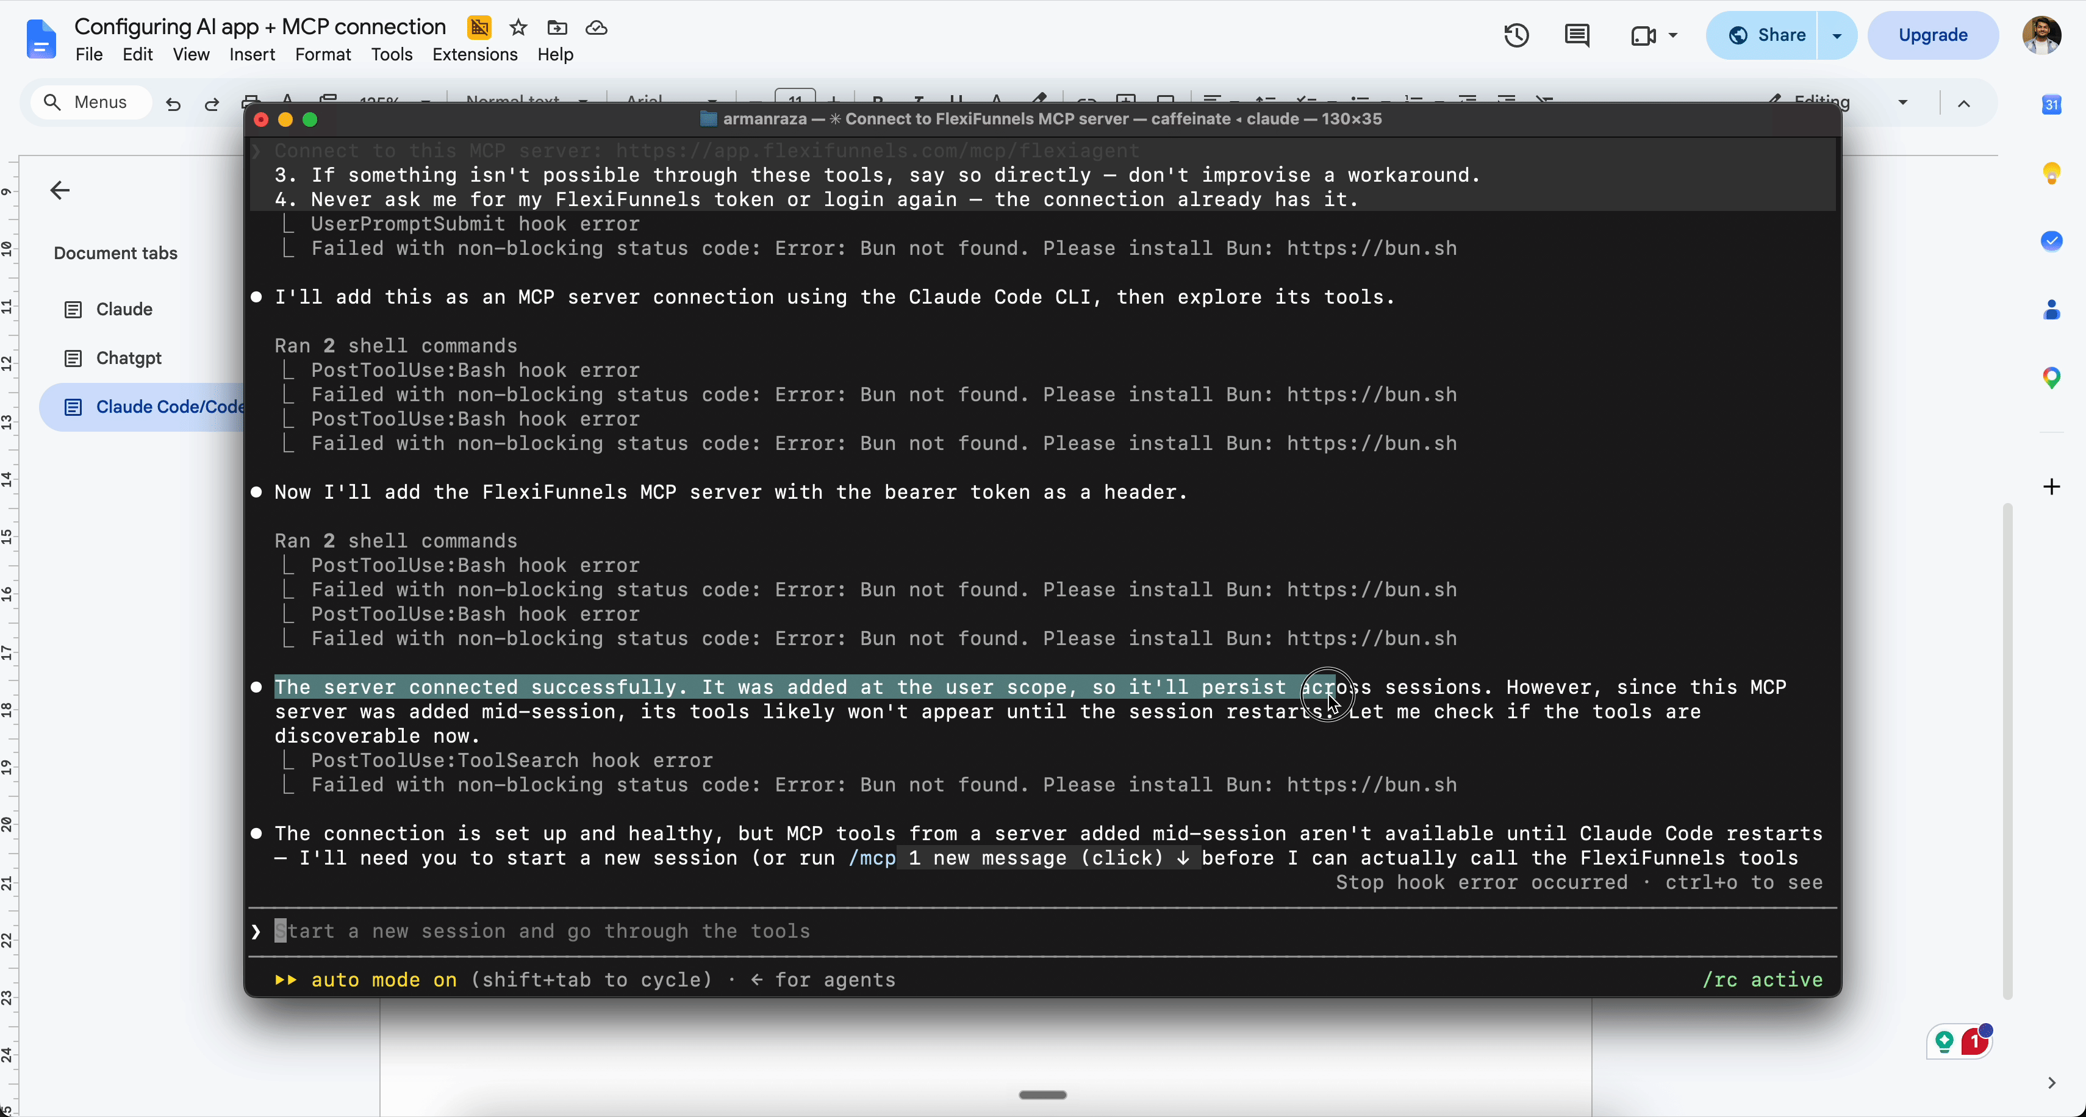Image resolution: width=2086 pixels, height=1117 pixels.
Task: Click '1 new message (click)' in the terminal
Action: [x=1048, y=858]
